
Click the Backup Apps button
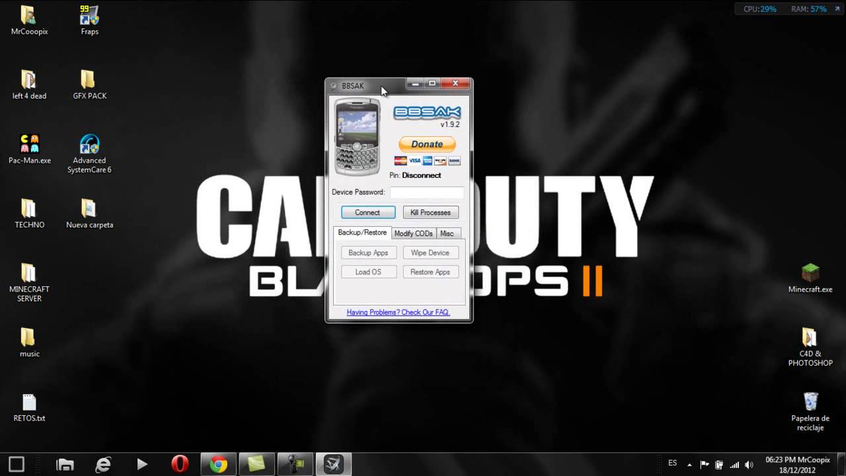click(x=368, y=253)
